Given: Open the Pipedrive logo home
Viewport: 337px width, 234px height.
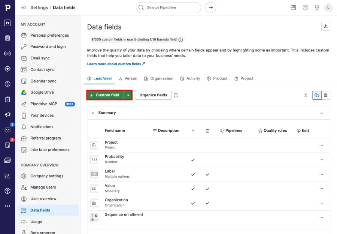Looking at the screenshot, I should tap(7, 7).
